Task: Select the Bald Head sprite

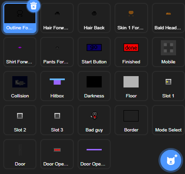Action: click(168, 18)
